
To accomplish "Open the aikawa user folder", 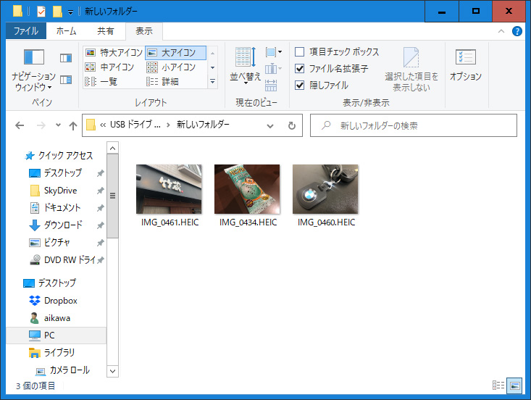I will [57, 318].
